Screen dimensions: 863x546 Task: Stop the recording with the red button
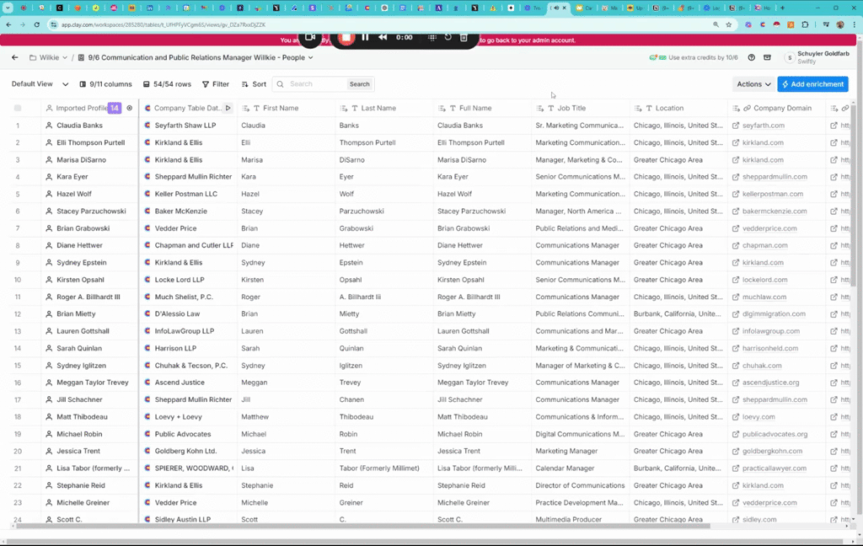(x=346, y=37)
